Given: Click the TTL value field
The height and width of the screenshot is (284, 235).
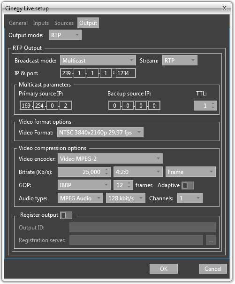Looking at the screenshot, I should (202, 106).
